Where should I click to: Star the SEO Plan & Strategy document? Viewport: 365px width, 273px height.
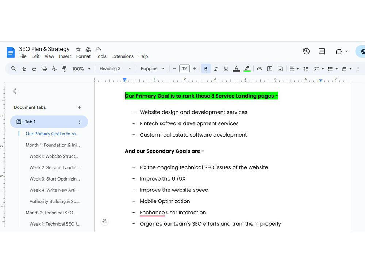click(78, 49)
